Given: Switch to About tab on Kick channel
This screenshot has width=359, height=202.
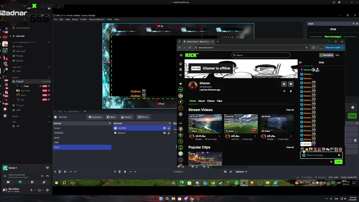Looking at the screenshot, I should click(201, 101).
